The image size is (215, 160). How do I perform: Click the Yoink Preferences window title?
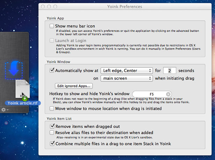tap(125, 7)
